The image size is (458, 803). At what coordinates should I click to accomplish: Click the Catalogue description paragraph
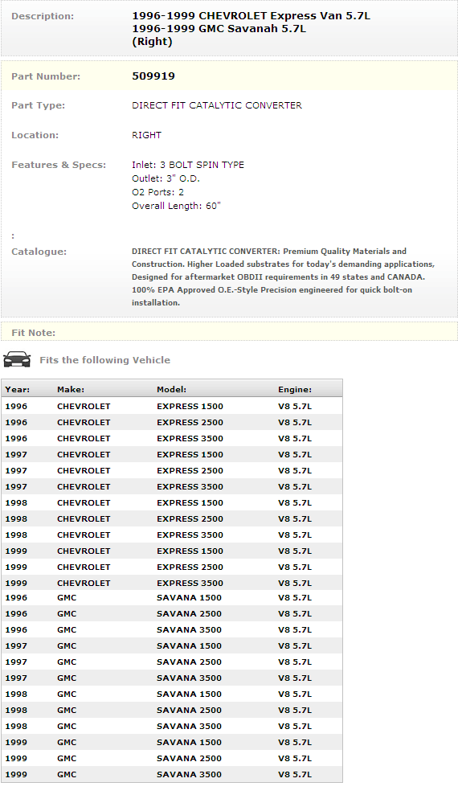pos(283,277)
